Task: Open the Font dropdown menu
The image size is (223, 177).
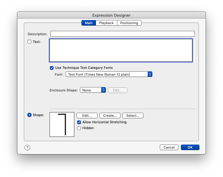Action: pos(109,74)
